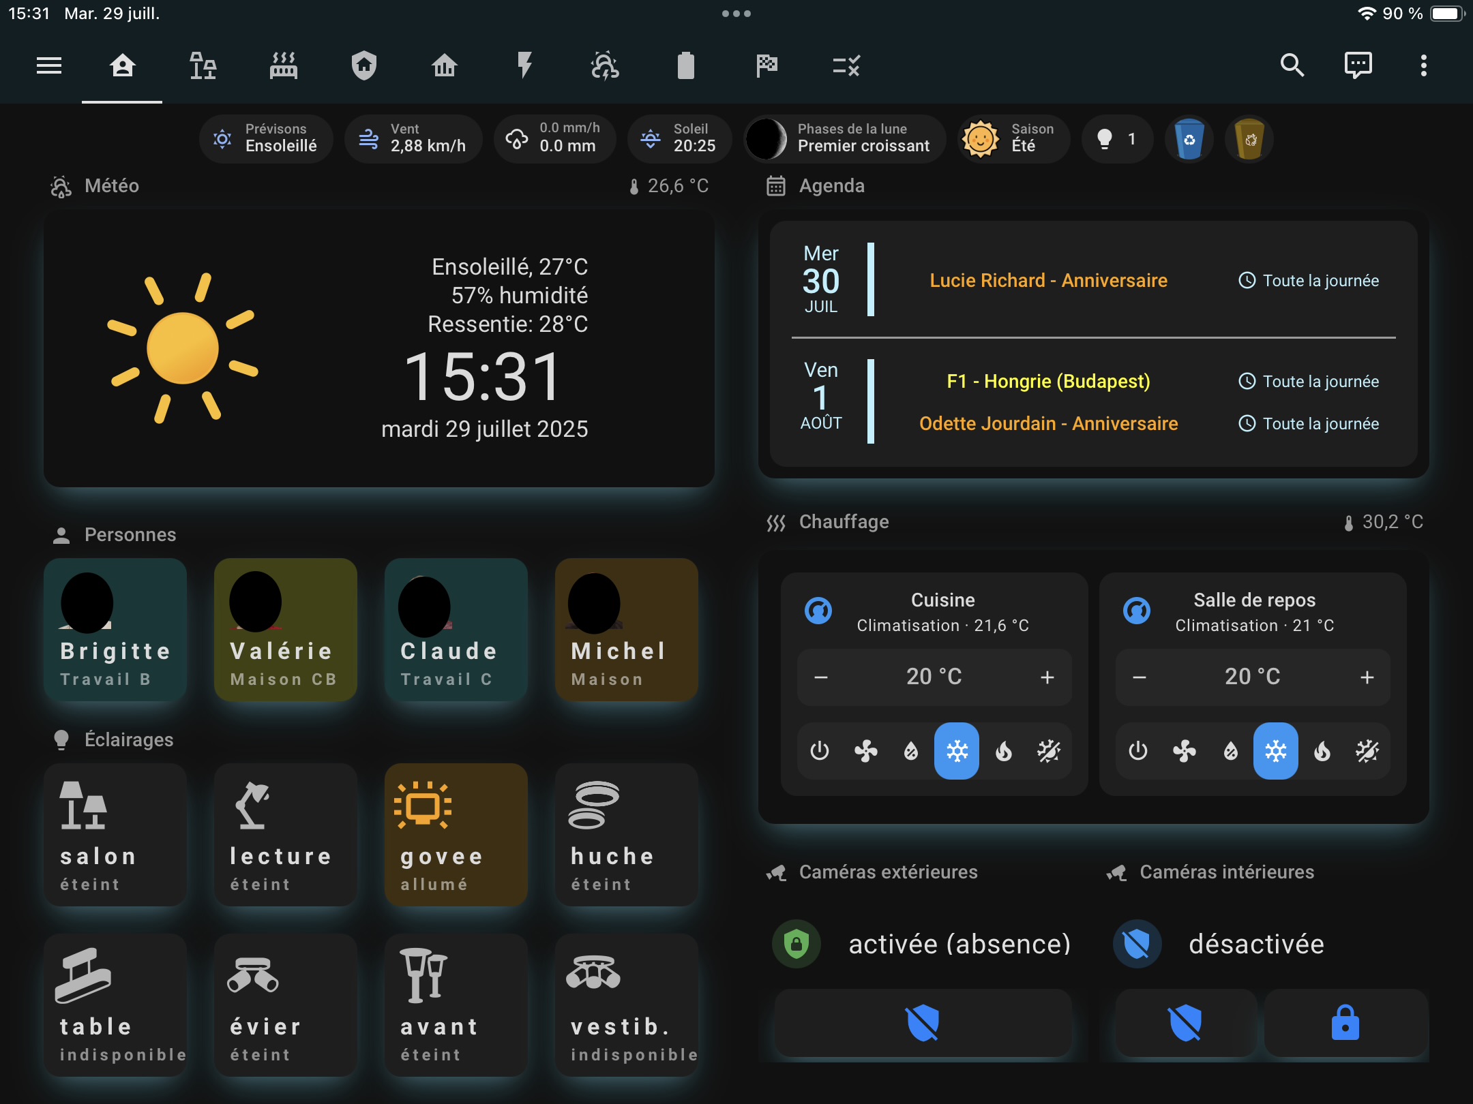The image size is (1473, 1104).
Task: Select cool snowflake mode for Cuisine
Action: click(957, 751)
